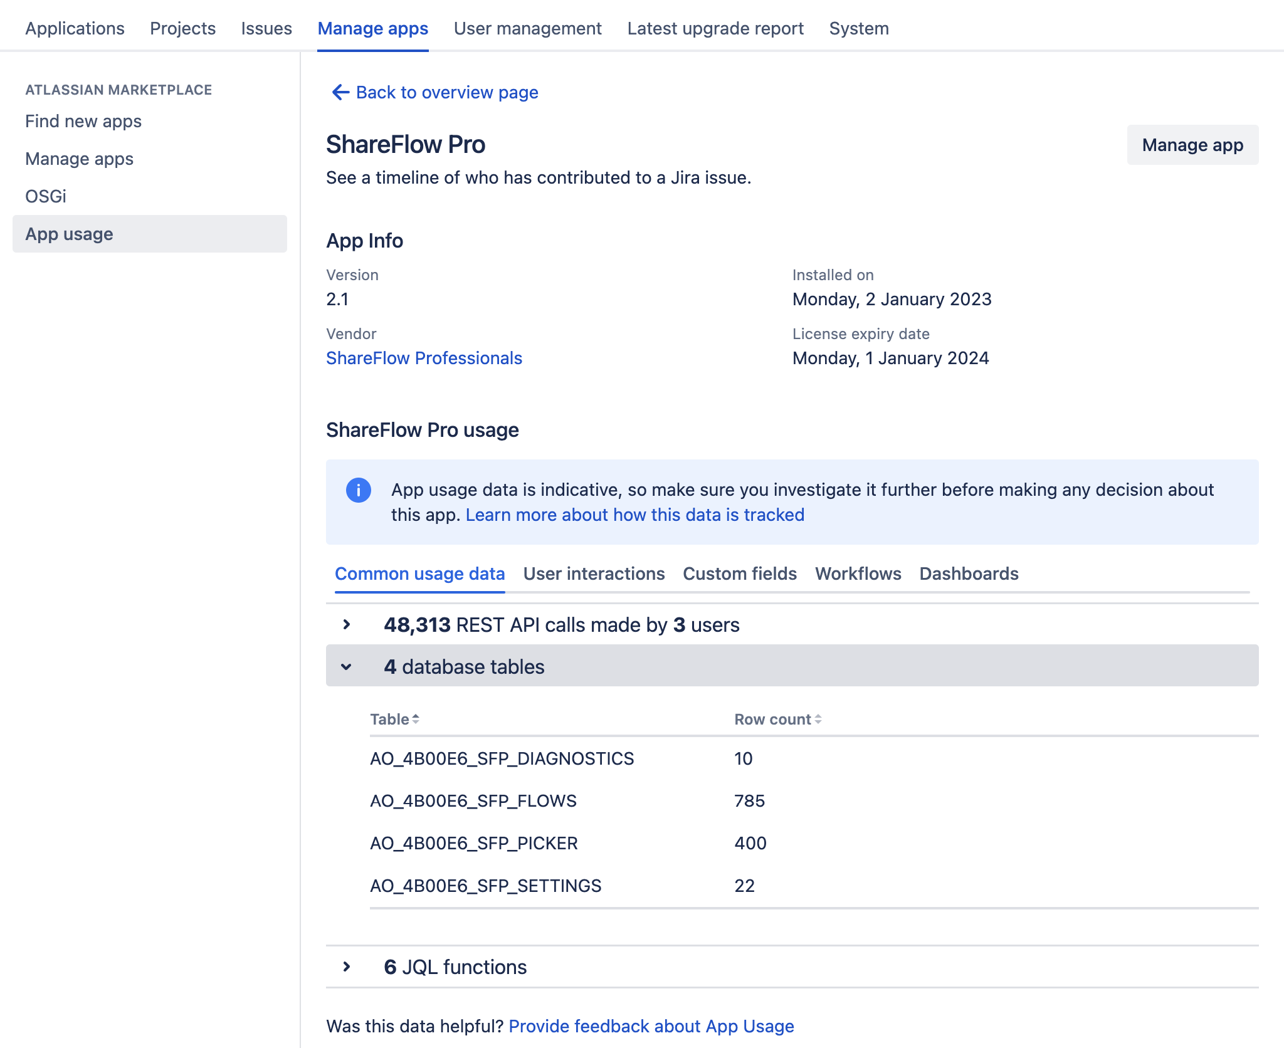Sort by Row count column sort icon
1284x1048 pixels.
pos(818,720)
